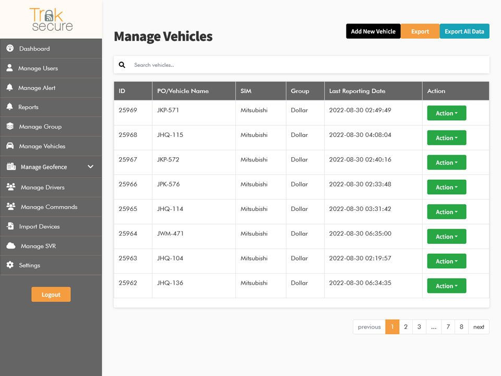
Task: Click the Manage Drivers people icon
Action: coord(11,187)
